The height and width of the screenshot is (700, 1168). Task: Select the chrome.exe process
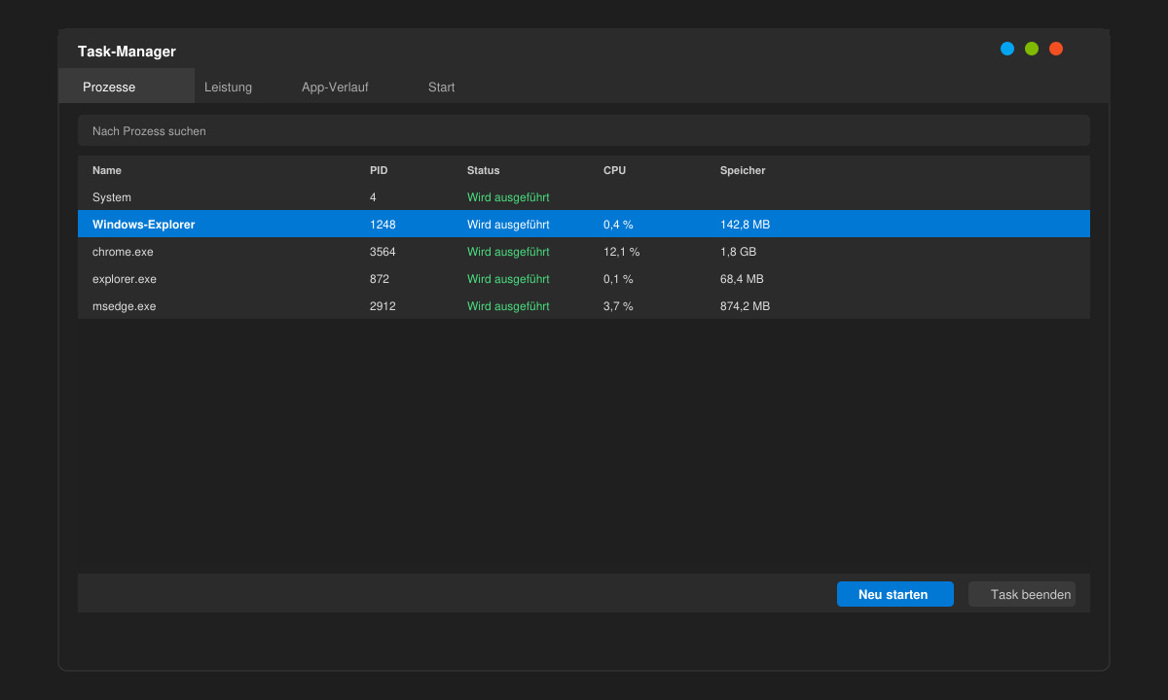coord(584,251)
